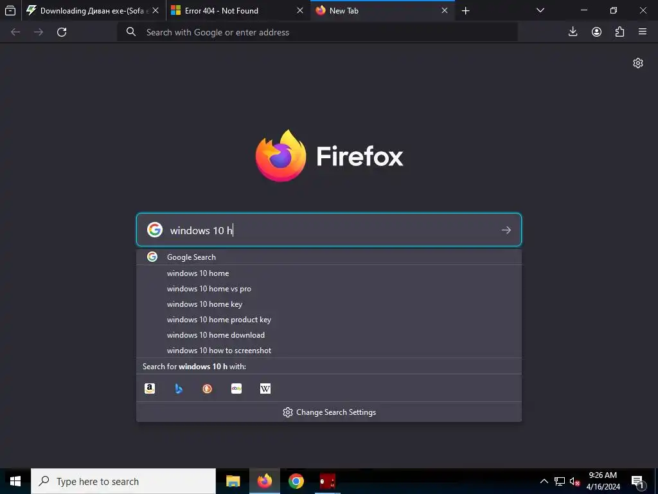Search with Wikipedia one-off icon
This screenshot has width=658, height=494.
click(265, 389)
